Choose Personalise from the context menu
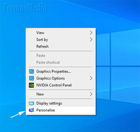This screenshot has width=140, height=132. (x=61, y=110)
